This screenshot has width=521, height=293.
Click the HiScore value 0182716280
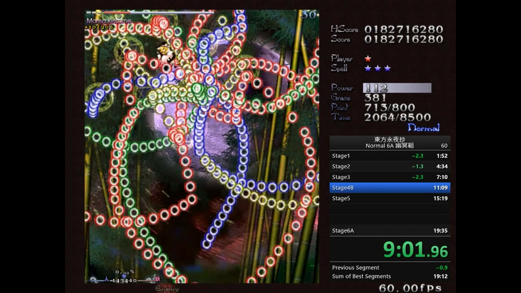pyautogui.click(x=404, y=29)
